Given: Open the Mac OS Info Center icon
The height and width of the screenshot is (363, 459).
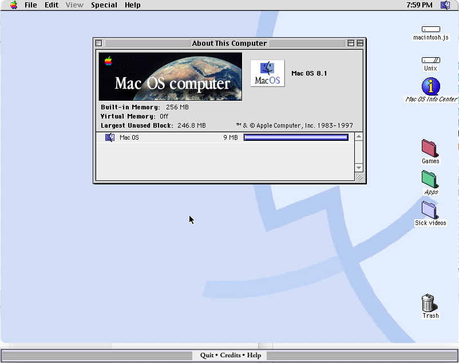Looking at the screenshot, I should [x=430, y=86].
